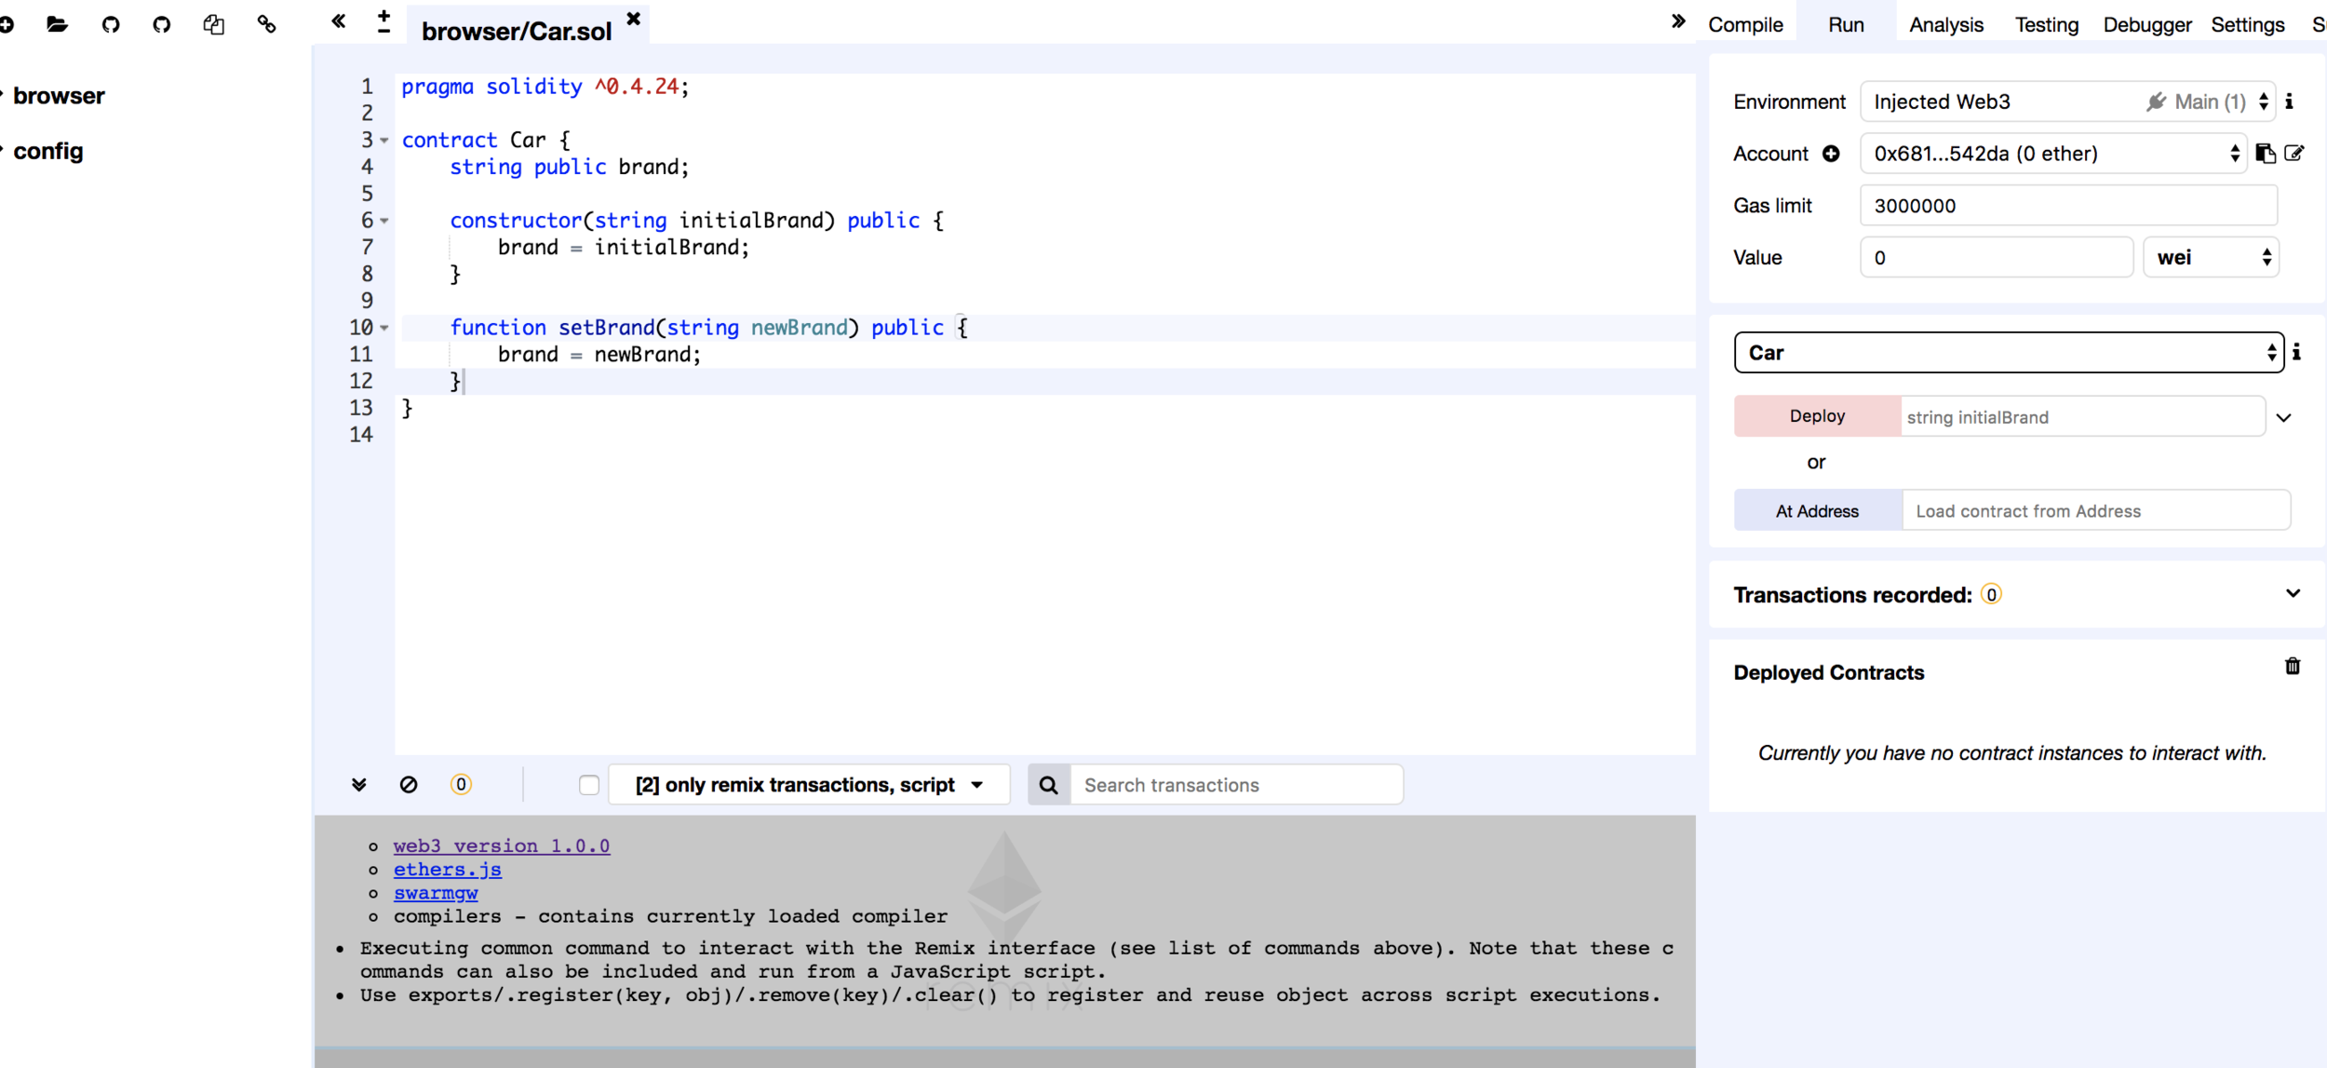Image resolution: width=2327 pixels, height=1068 pixels.
Task: Click the Gas limit input field
Action: pos(2066,206)
